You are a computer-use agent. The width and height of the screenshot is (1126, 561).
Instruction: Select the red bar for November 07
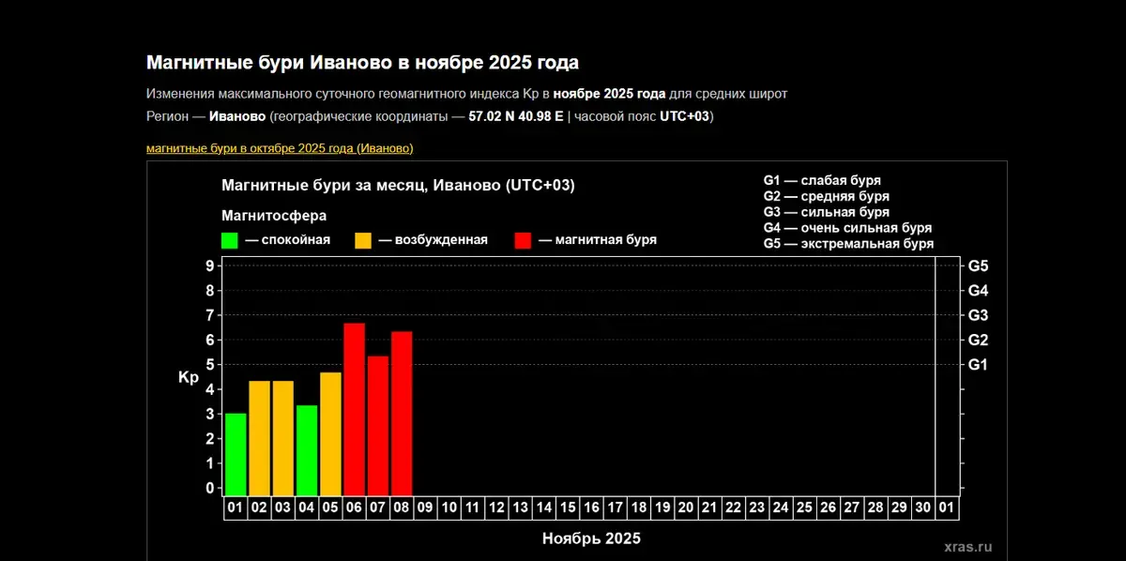click(x=378, y=425)
